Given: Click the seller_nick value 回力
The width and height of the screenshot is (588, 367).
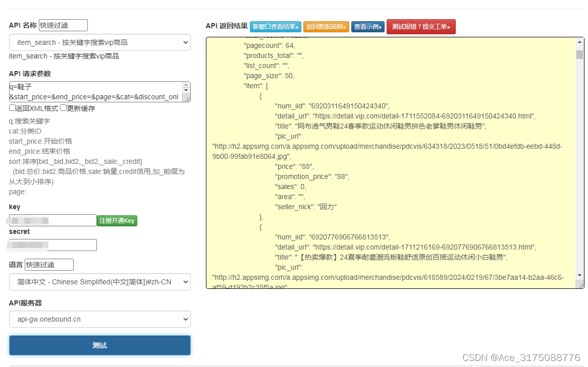Looking at the screenshot, I should tap(327, 207).
